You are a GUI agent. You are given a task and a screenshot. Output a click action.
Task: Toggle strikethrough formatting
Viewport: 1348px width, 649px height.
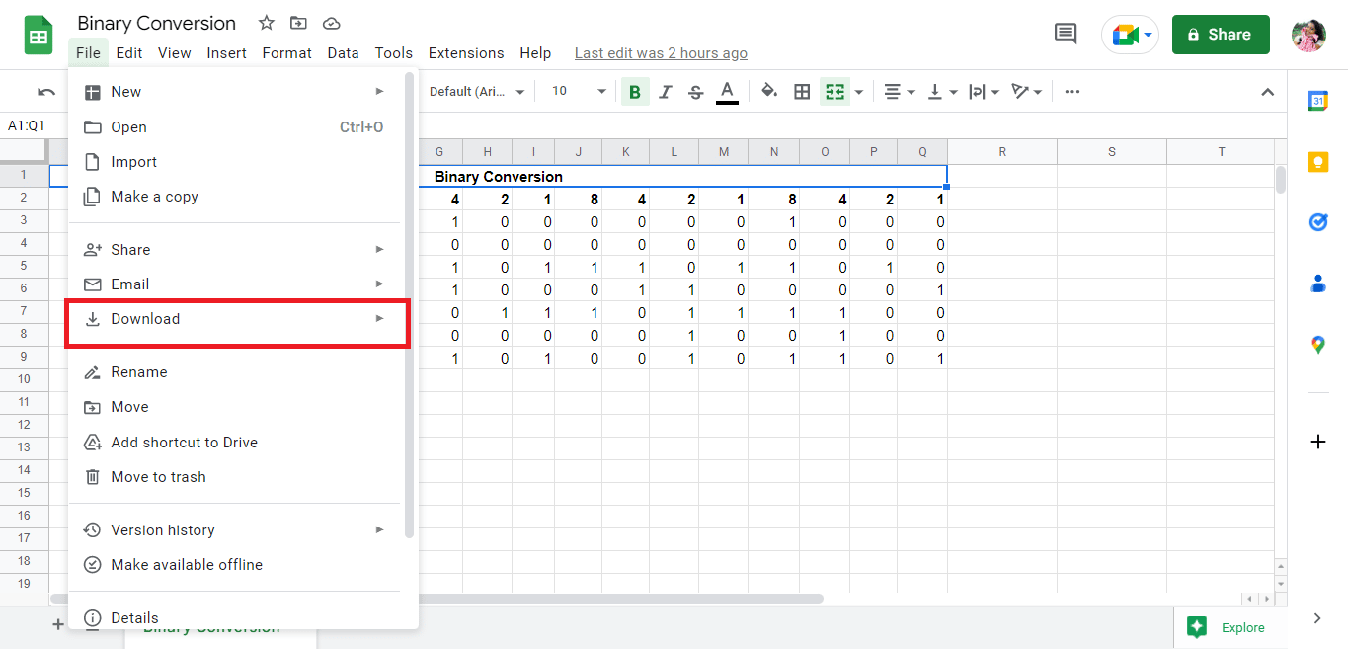[696, 92]
